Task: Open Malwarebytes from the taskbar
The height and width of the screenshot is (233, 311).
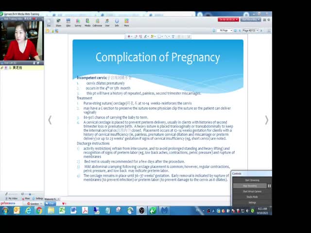Action: click(x=164, y=210)
